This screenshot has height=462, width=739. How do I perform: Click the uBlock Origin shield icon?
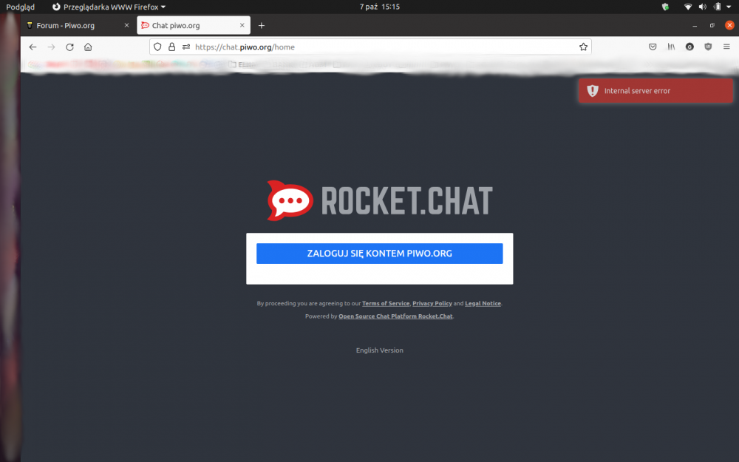click(708, 47)
